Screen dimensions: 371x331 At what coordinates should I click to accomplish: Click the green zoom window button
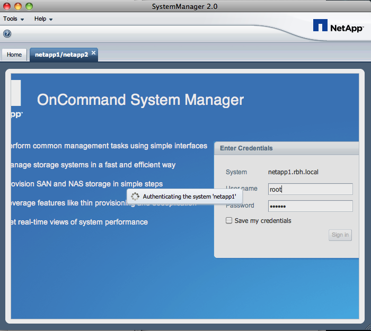29,6
